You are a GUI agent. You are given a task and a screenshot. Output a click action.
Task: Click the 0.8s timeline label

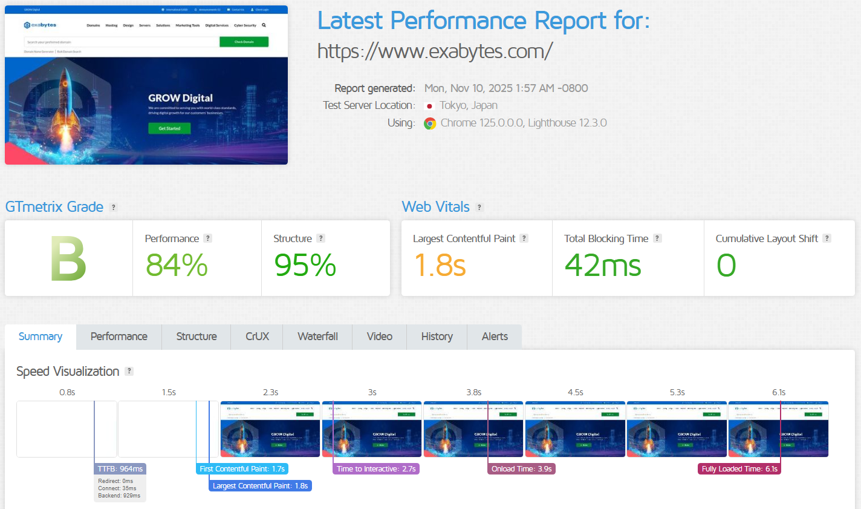[67, 392]
